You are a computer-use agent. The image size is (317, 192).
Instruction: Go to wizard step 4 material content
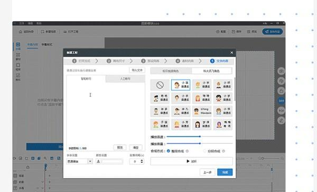(185, 61)
